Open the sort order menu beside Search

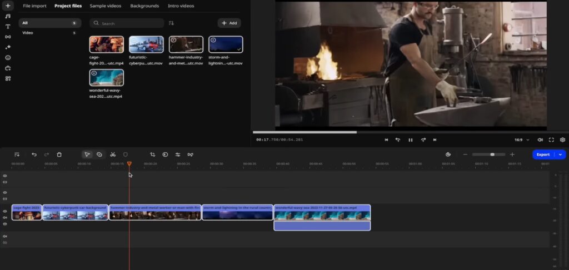(x=171, y=23)
